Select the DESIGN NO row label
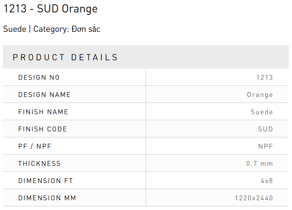Screen dimensions: 292x210 tap(39, 77)
